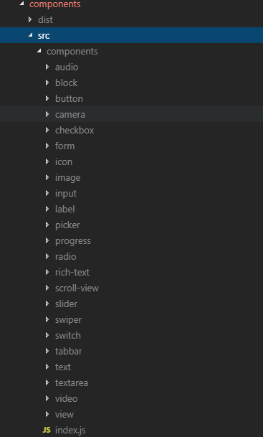Select the switch folder name
Image resolution: width=263 pixels, height=437 pixels.
tap(68, 336)
